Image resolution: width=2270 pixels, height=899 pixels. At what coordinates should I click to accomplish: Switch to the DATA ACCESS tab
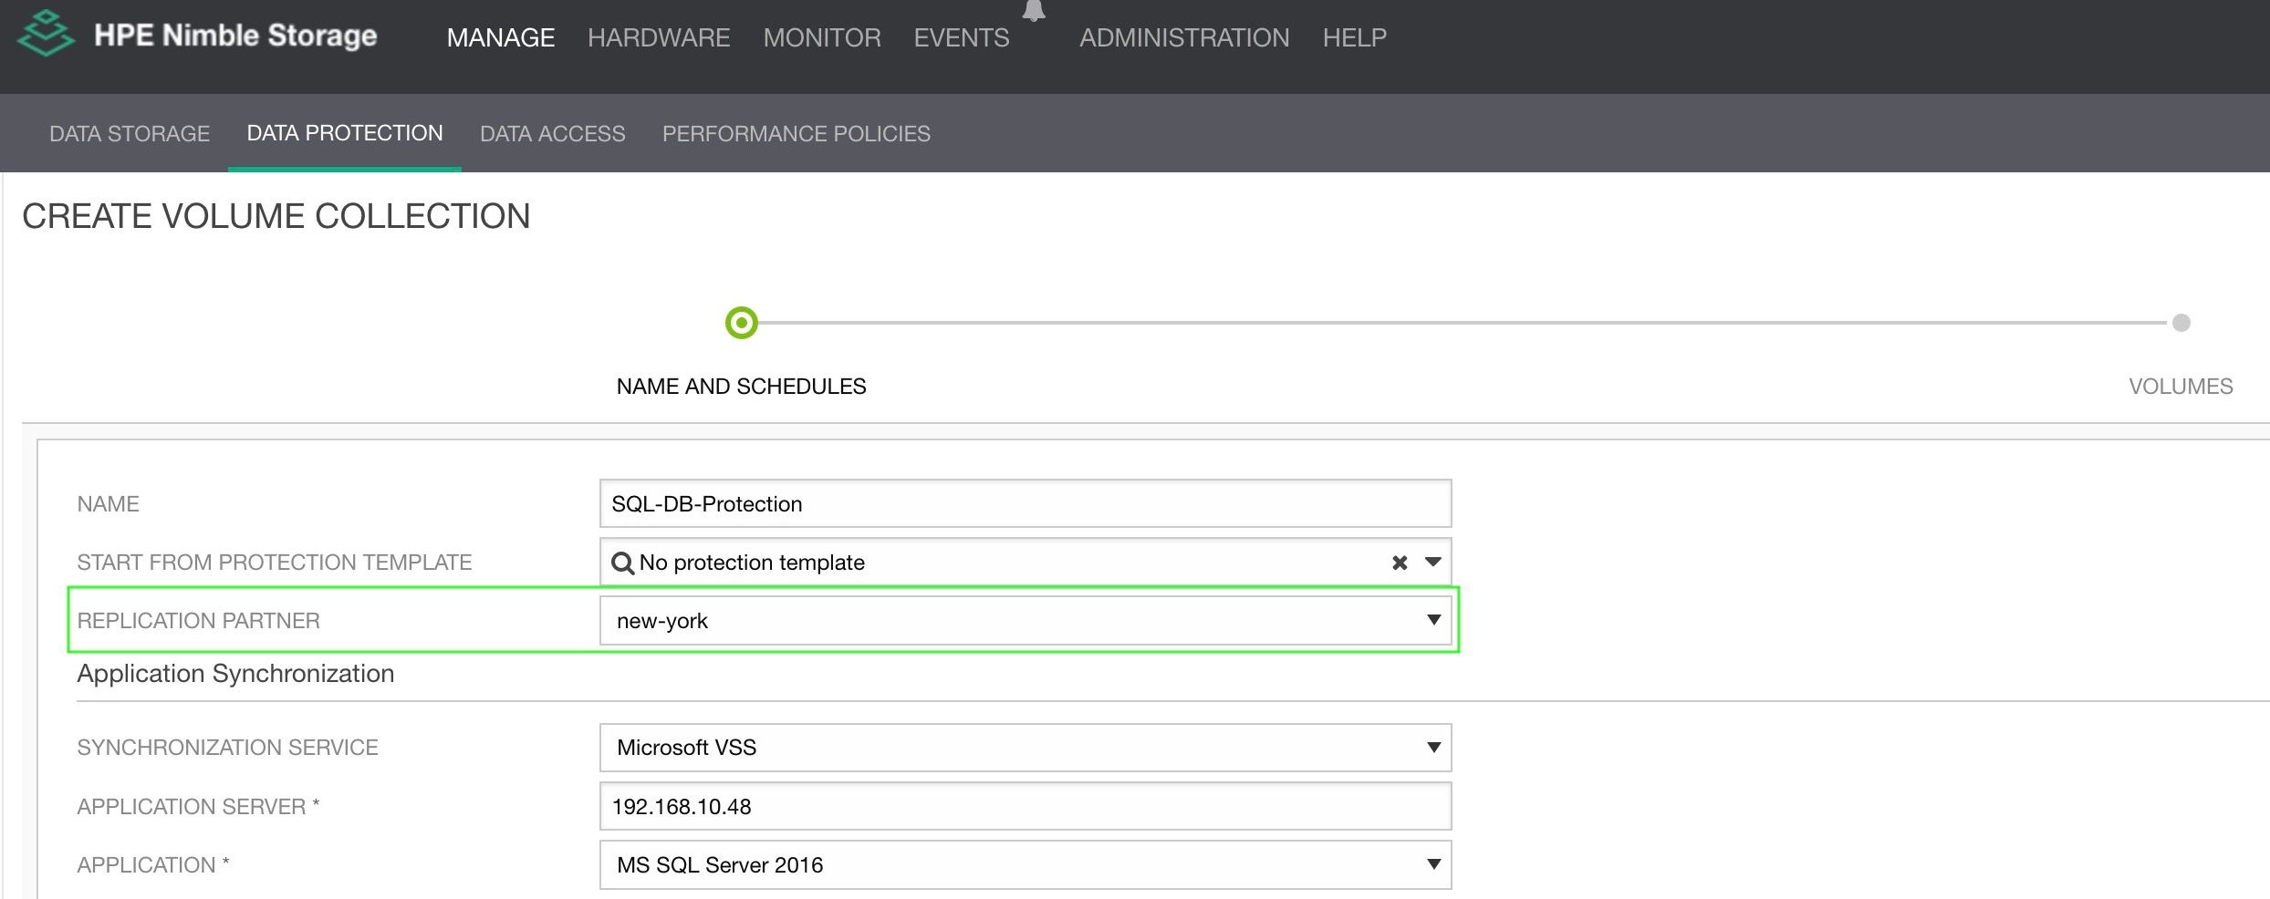[553, 133]
